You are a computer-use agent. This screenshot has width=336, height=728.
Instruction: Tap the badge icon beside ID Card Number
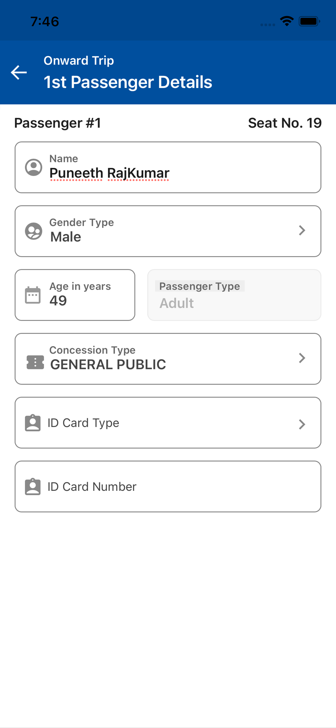pos(33,487)
